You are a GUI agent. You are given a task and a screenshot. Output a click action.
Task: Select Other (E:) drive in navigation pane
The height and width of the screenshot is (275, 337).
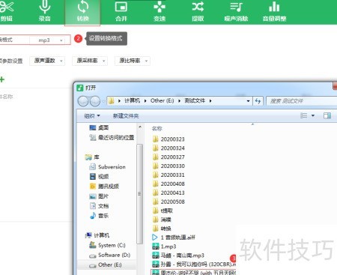(x=106, y=265)
